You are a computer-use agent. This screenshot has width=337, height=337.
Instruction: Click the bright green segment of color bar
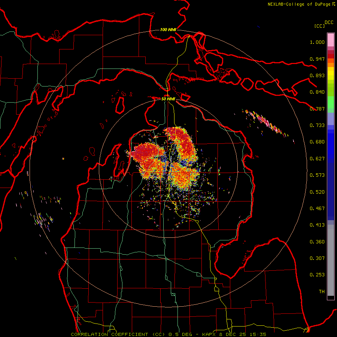pyautogui.click(x=331, y=102)
